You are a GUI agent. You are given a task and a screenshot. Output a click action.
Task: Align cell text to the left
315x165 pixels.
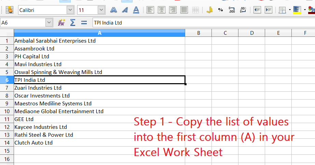point(151,10)
